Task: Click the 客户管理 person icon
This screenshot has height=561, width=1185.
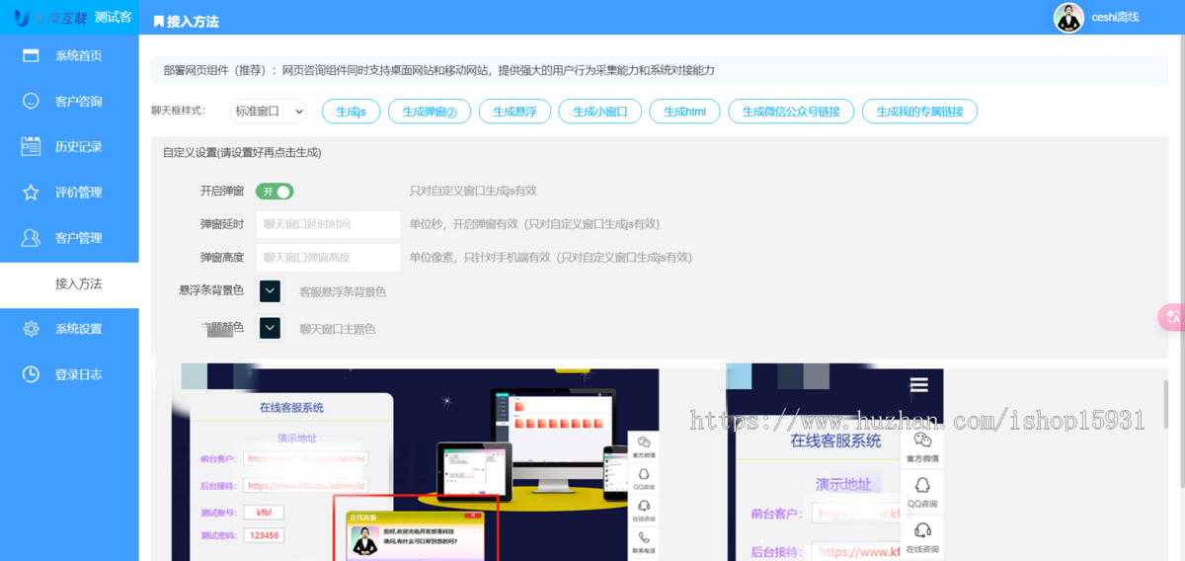Action: pos(31,237)
